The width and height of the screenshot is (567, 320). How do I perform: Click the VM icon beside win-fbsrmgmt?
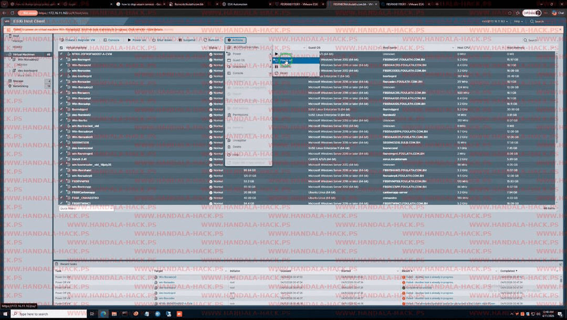69,60
